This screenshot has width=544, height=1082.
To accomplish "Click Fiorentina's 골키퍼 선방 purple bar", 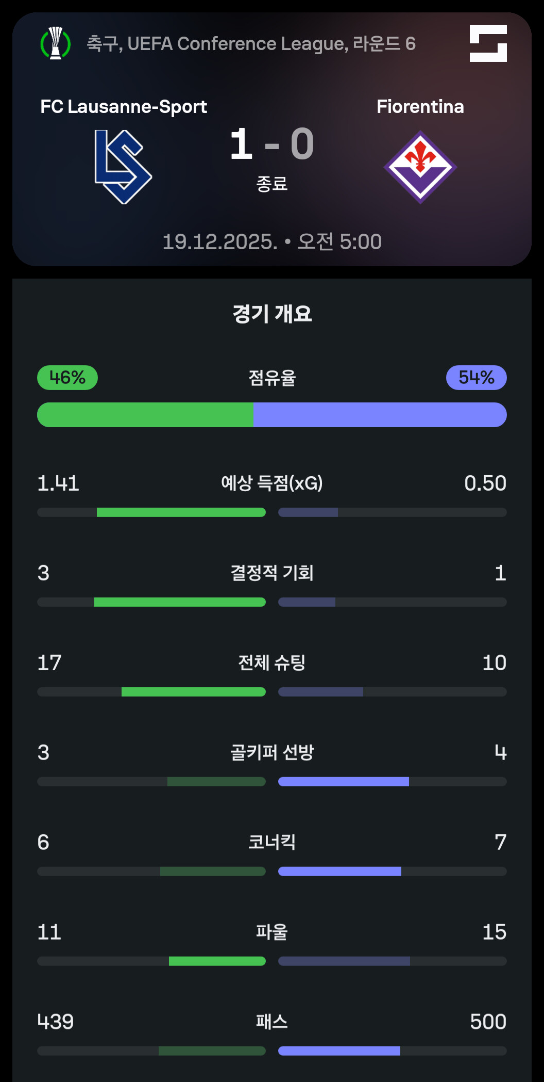I will (x=343, y=782).
